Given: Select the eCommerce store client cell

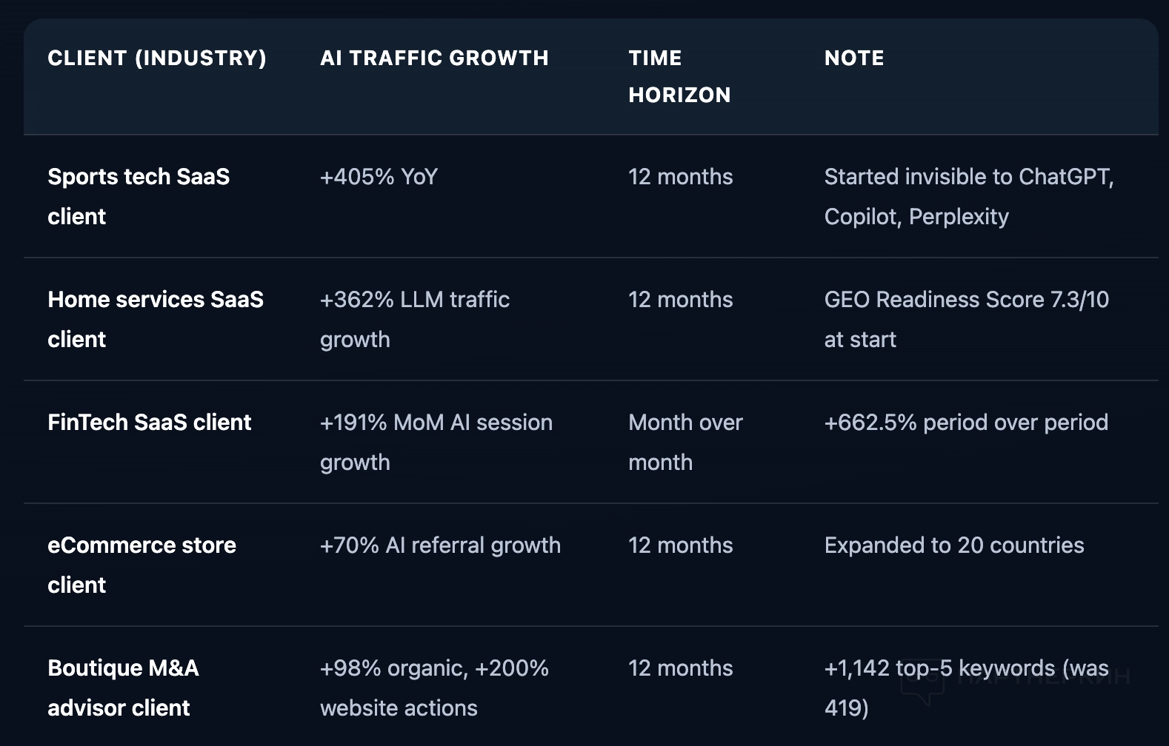Looking at the screenshot, I should (141, 565).
